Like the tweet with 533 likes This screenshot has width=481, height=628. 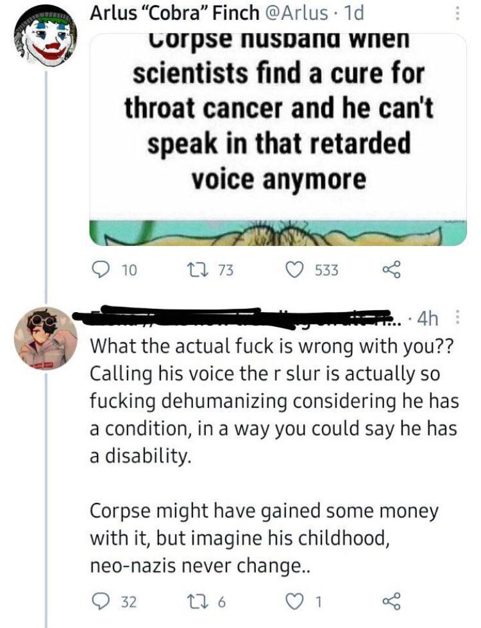[x=296, y=270]
